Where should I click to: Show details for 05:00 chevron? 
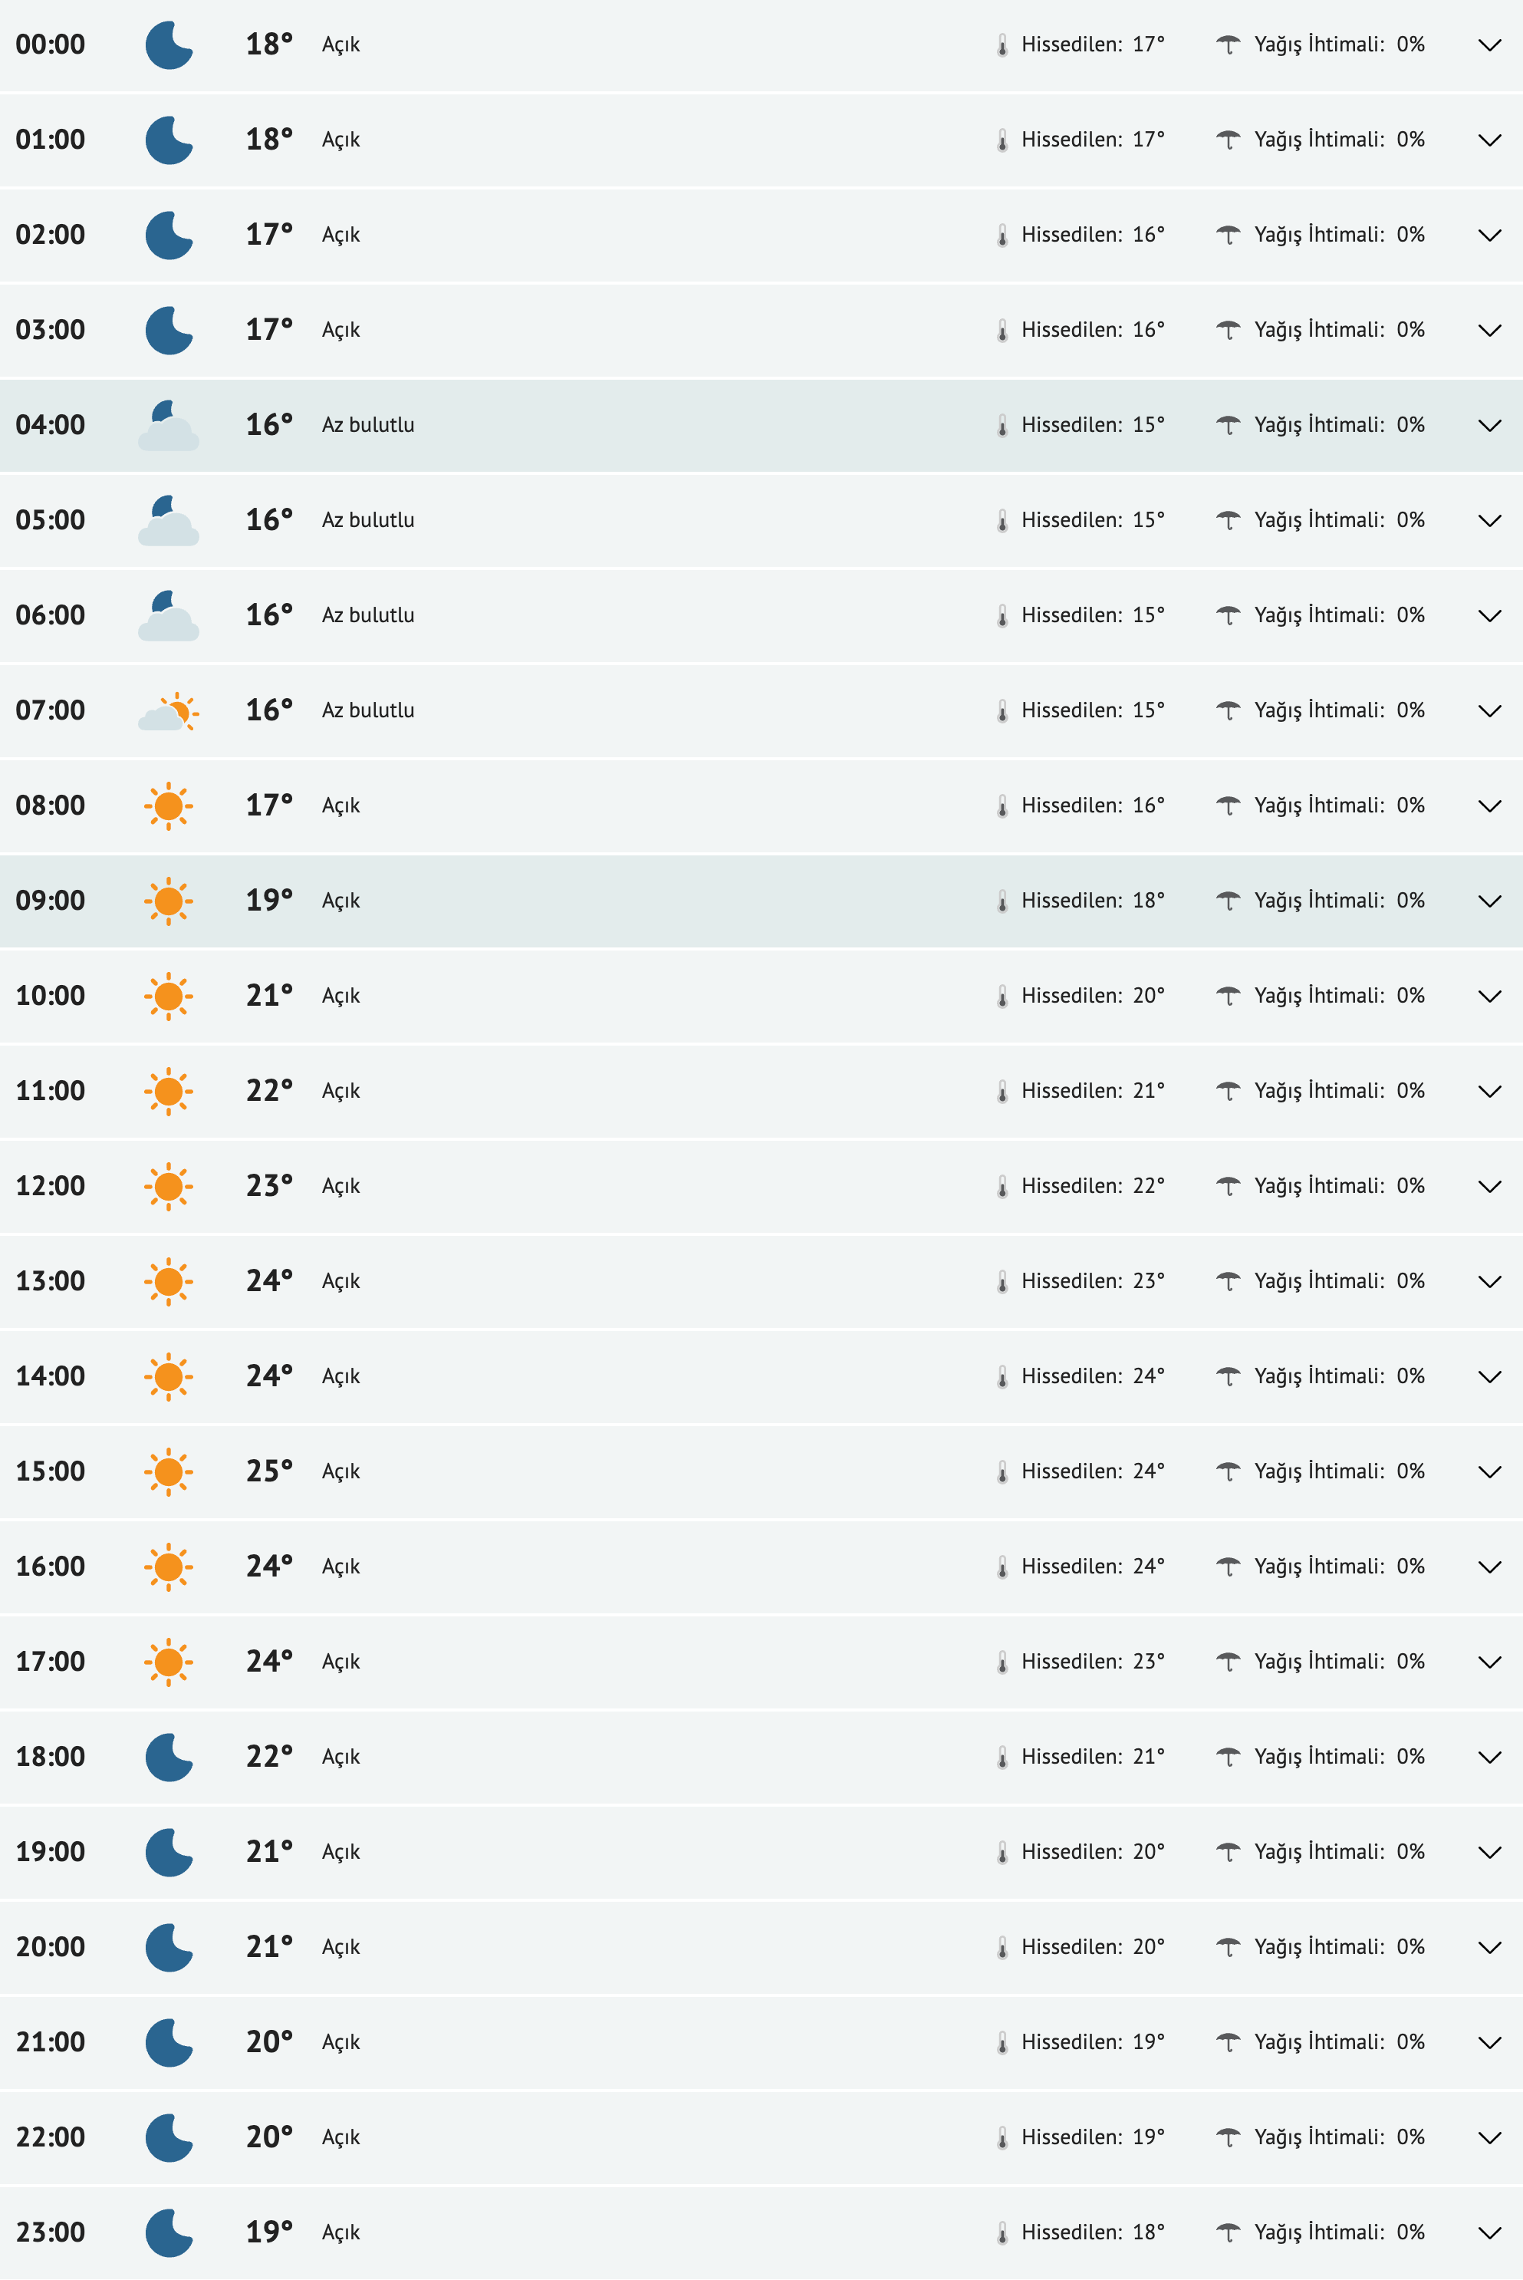coord(1489,521)
